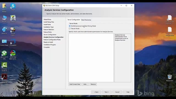Proceed with the Next > button
176x99 pixels.
pos(107,92)
